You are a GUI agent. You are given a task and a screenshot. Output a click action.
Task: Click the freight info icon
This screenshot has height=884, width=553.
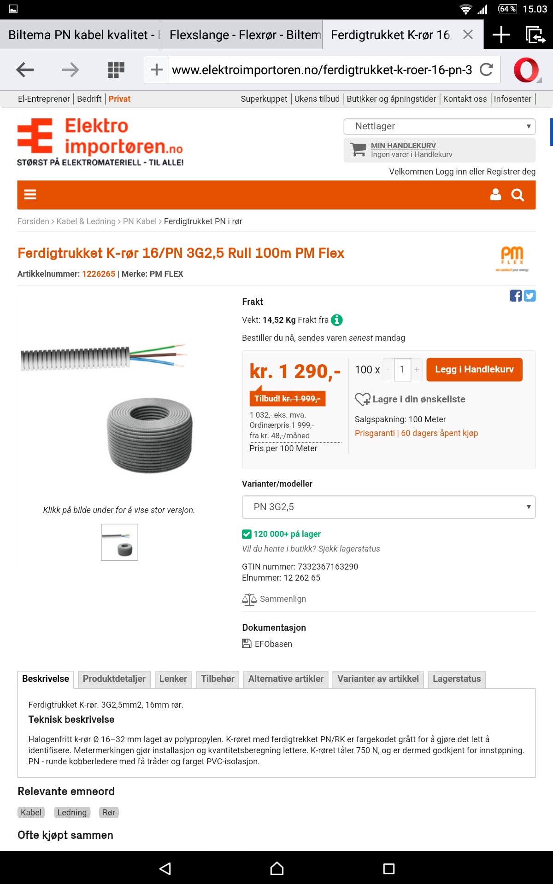(337, 320)
